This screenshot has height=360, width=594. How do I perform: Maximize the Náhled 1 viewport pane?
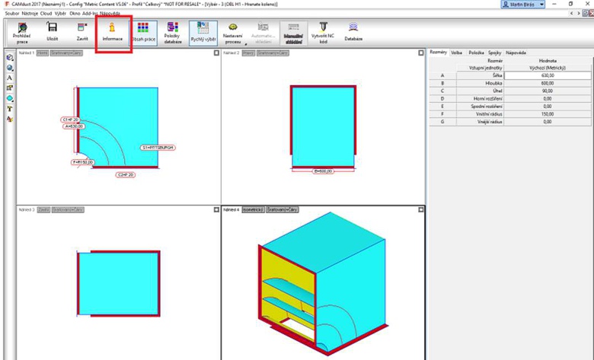coord(216,53)
